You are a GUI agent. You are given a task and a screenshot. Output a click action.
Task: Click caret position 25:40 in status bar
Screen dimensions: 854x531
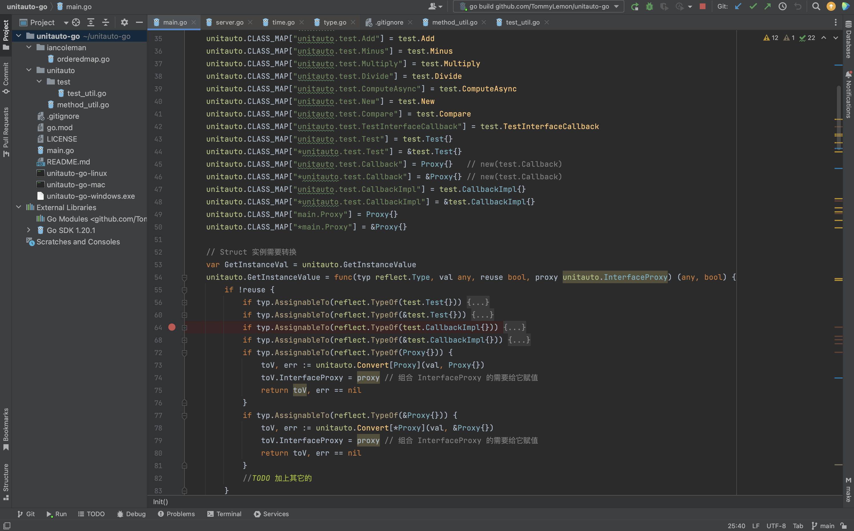(736, 526)
